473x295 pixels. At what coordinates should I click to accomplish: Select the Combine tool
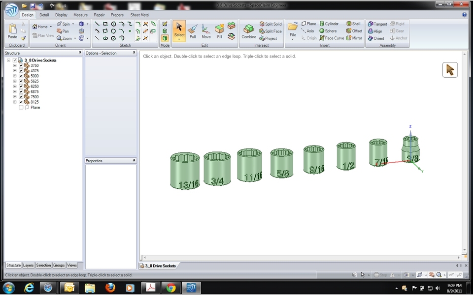click(x=248, y=30)
